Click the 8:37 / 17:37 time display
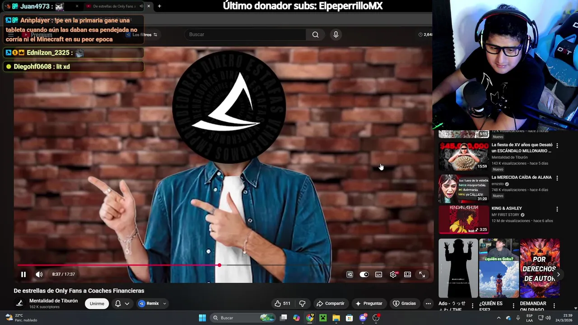 (63, 274)
